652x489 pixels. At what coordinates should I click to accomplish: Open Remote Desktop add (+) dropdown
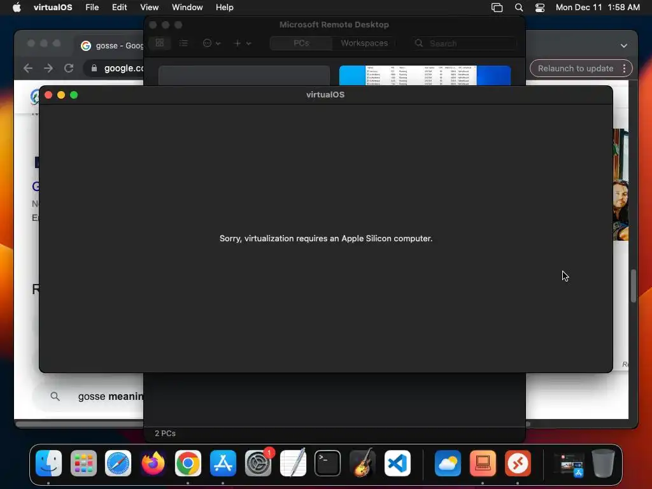pyautogui.click(x=242, y=43)
